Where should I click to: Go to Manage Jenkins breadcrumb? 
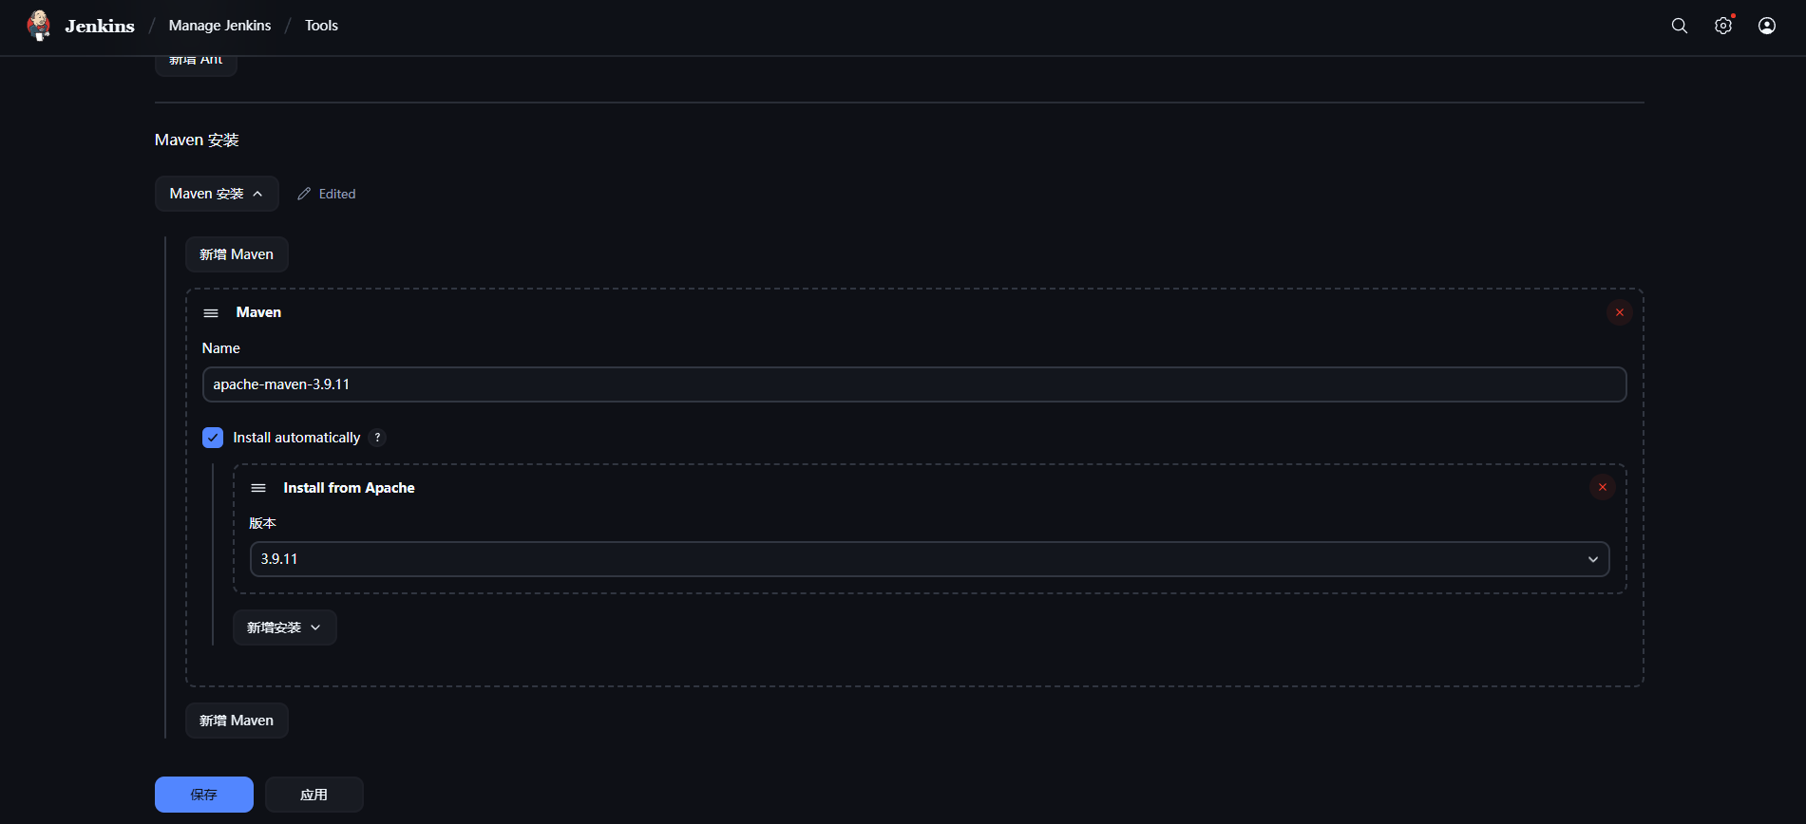pos(219,26)
